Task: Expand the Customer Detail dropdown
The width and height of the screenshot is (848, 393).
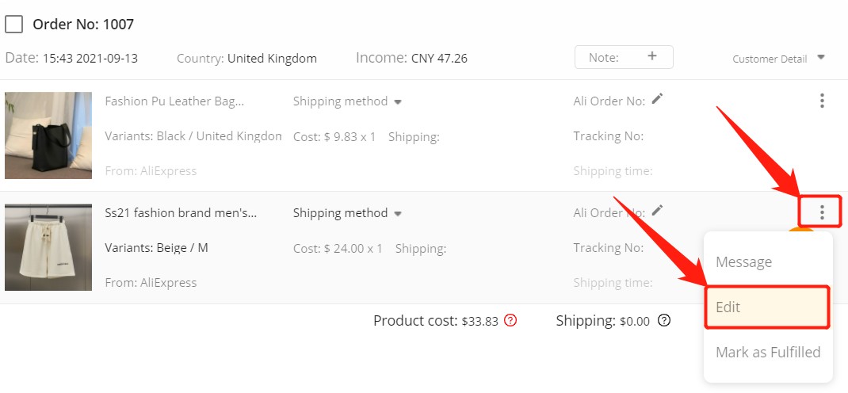Action: [779, 59]
